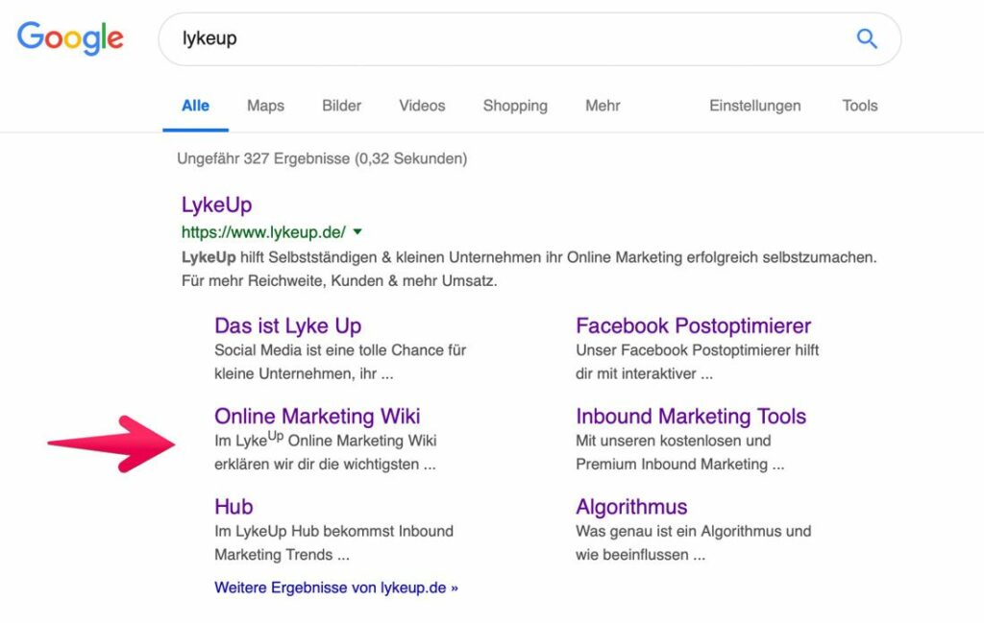Click the magnifying glass search icon
The image size is (984, 623).
click(x=866, y=38)
